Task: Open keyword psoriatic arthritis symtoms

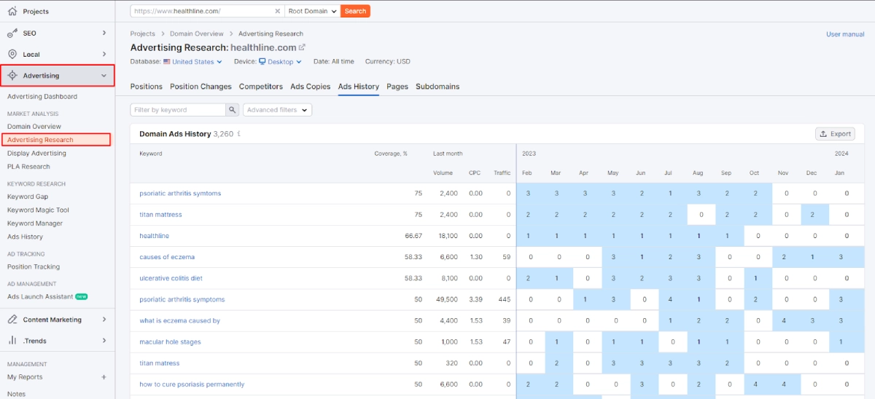Action: point(180,194)
